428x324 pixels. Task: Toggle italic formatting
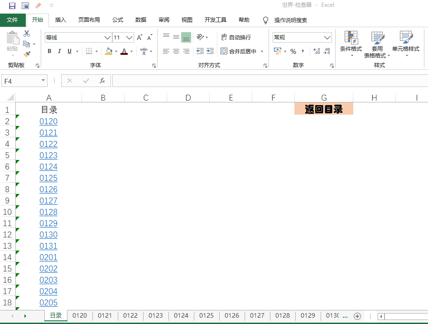tap(59, 52)
